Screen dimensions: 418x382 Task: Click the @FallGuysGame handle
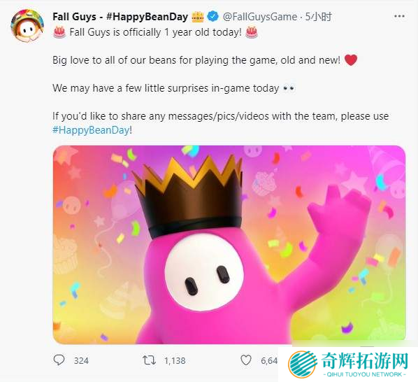260,17
